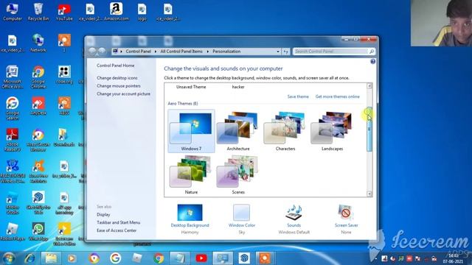Click theme list scroll up arrow

click(x=369, y=86)
